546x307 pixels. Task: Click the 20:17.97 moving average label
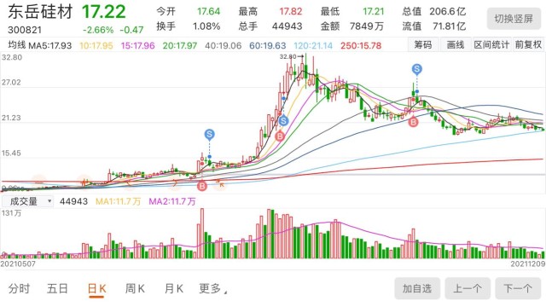click(x=180, y=45)
